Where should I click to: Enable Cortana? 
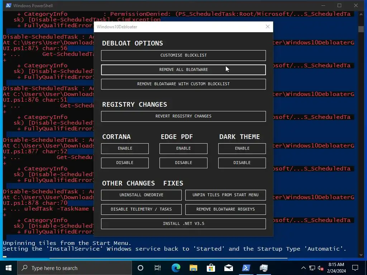pos(125,149)
